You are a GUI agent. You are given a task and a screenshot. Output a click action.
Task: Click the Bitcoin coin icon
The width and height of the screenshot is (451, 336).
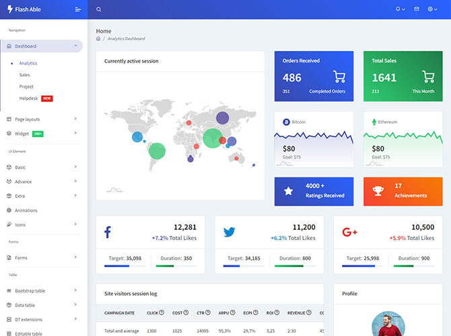pyautogui.click(x=286, y=122)
